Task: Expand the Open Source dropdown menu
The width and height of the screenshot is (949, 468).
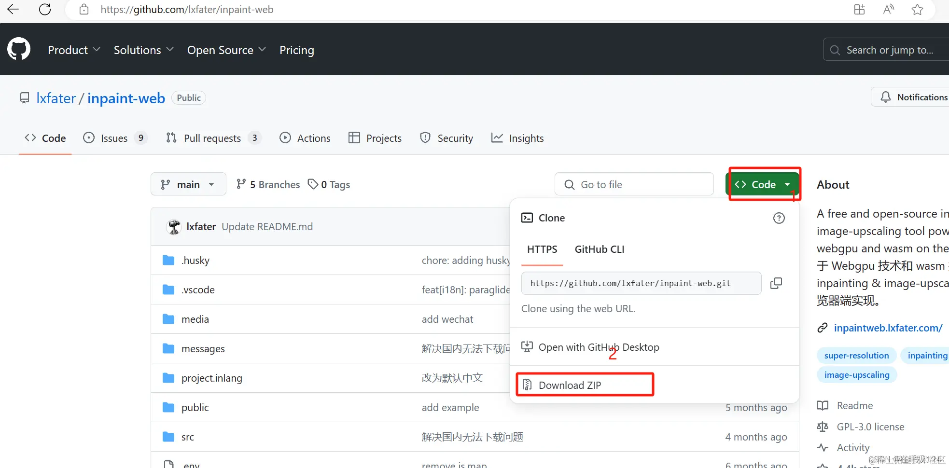Action: click(226, 50)
